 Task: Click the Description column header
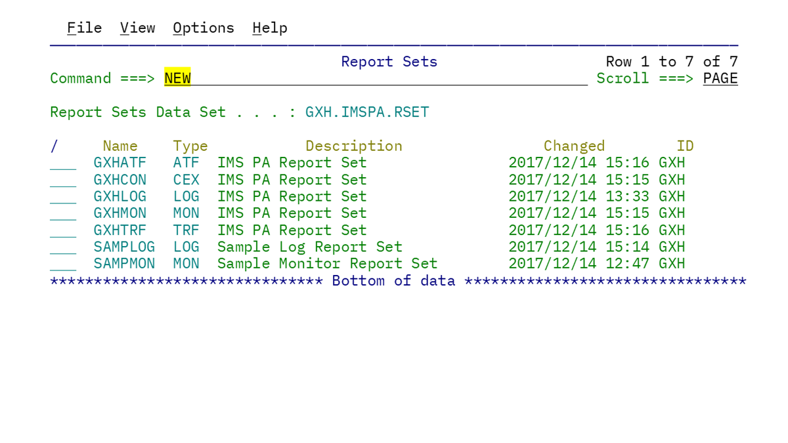point(353,145)
